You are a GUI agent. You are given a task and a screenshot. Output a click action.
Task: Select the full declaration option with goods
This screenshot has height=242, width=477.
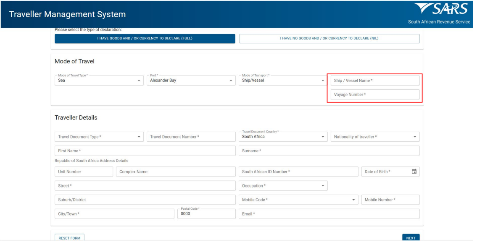click(145, 39)
